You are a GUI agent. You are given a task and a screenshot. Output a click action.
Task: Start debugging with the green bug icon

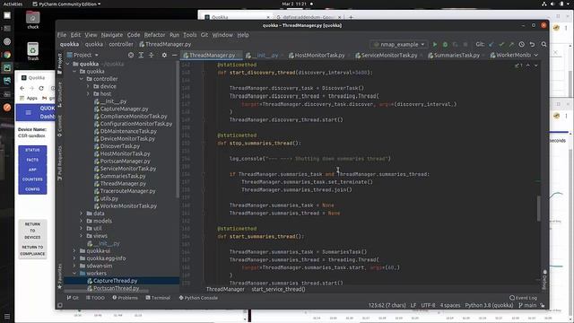click(x=445, y=44)
